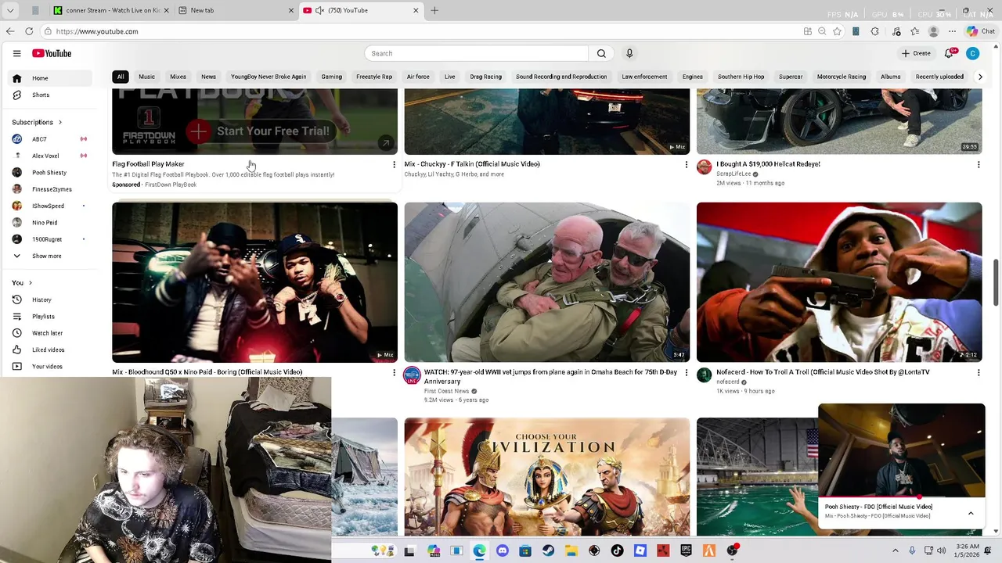The image size is (1002, 563).
Task: Open the browser extensions puzzle icon
Action: coord(874,31)
